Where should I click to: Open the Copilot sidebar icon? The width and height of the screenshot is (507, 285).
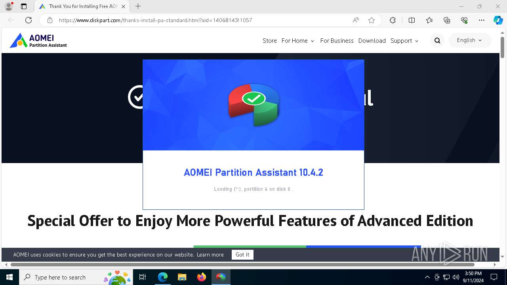point(498,20)
